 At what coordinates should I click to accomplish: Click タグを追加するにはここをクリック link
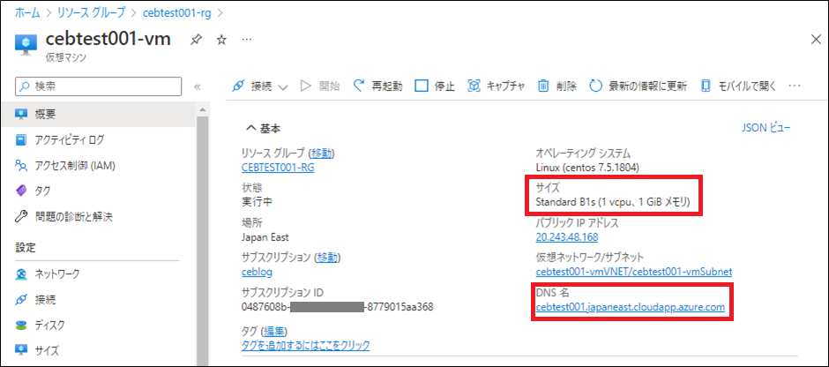tap(305, 345)
